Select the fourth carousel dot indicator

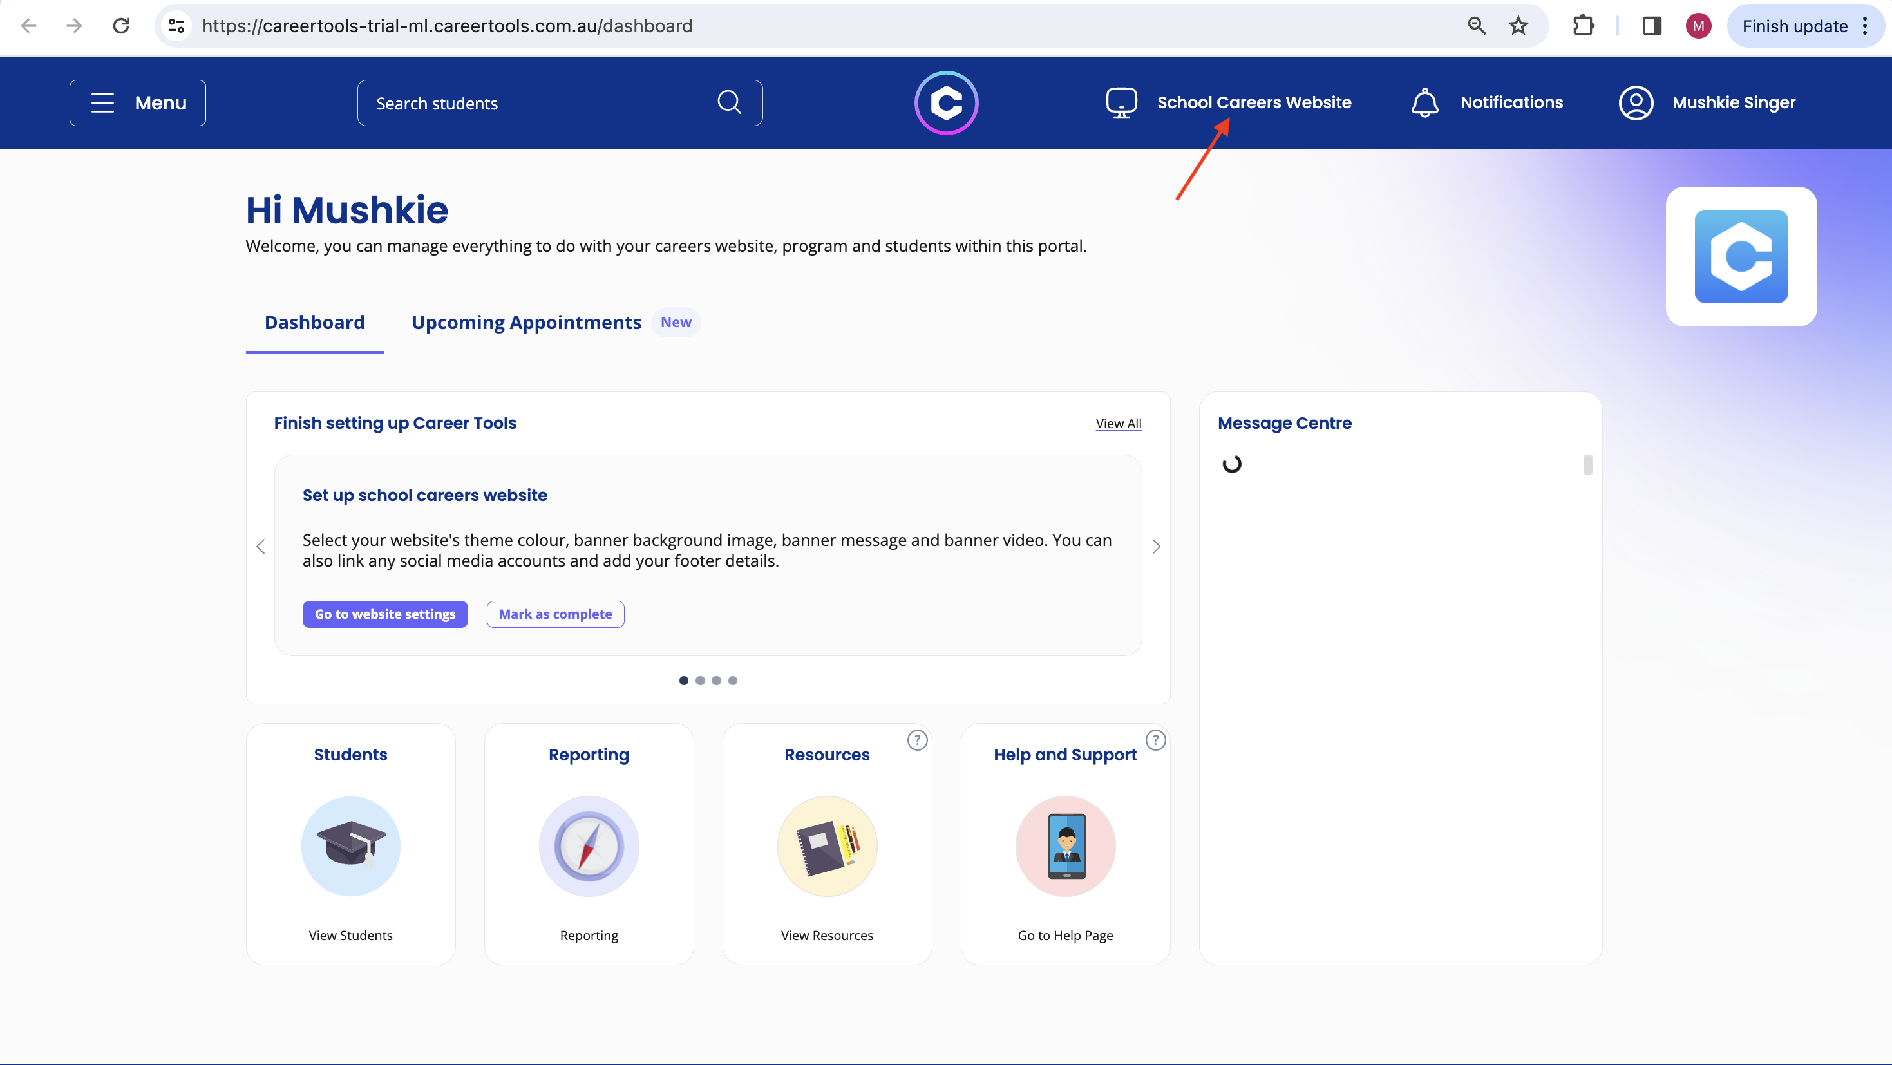coord(732,680)
